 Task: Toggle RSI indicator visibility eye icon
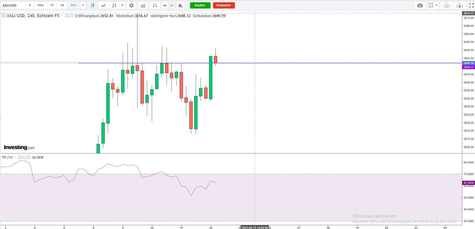click(20, 157)
